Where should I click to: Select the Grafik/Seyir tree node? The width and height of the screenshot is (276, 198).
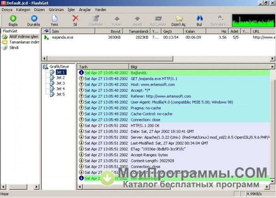[59, 67]
